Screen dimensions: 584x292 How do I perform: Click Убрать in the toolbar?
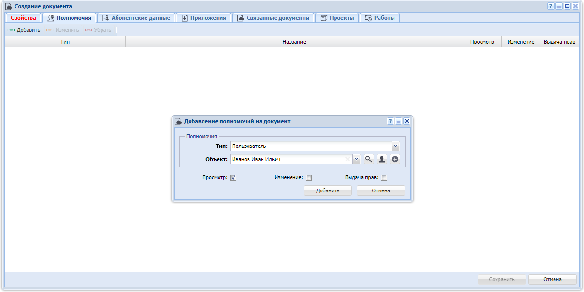(98, 30)
